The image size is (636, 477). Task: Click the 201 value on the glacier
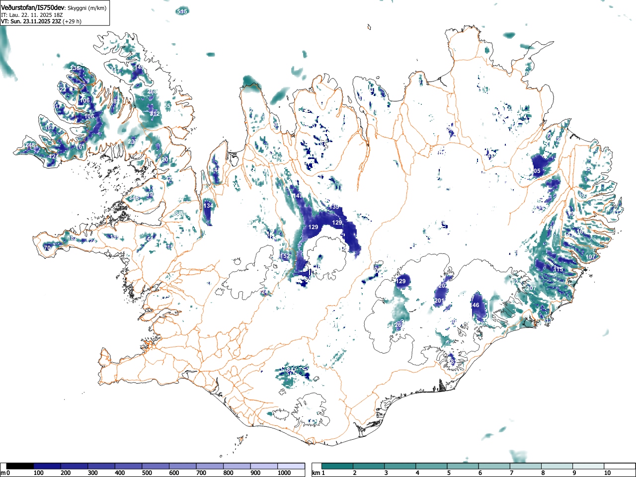[x=439, y=301]
